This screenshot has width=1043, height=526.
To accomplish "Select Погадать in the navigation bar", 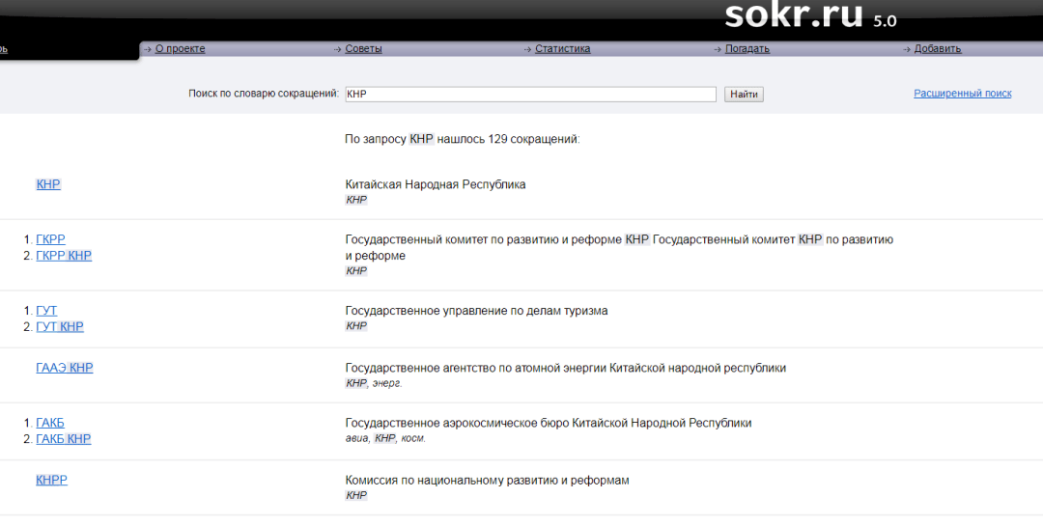I will click(x=747, y=49).
